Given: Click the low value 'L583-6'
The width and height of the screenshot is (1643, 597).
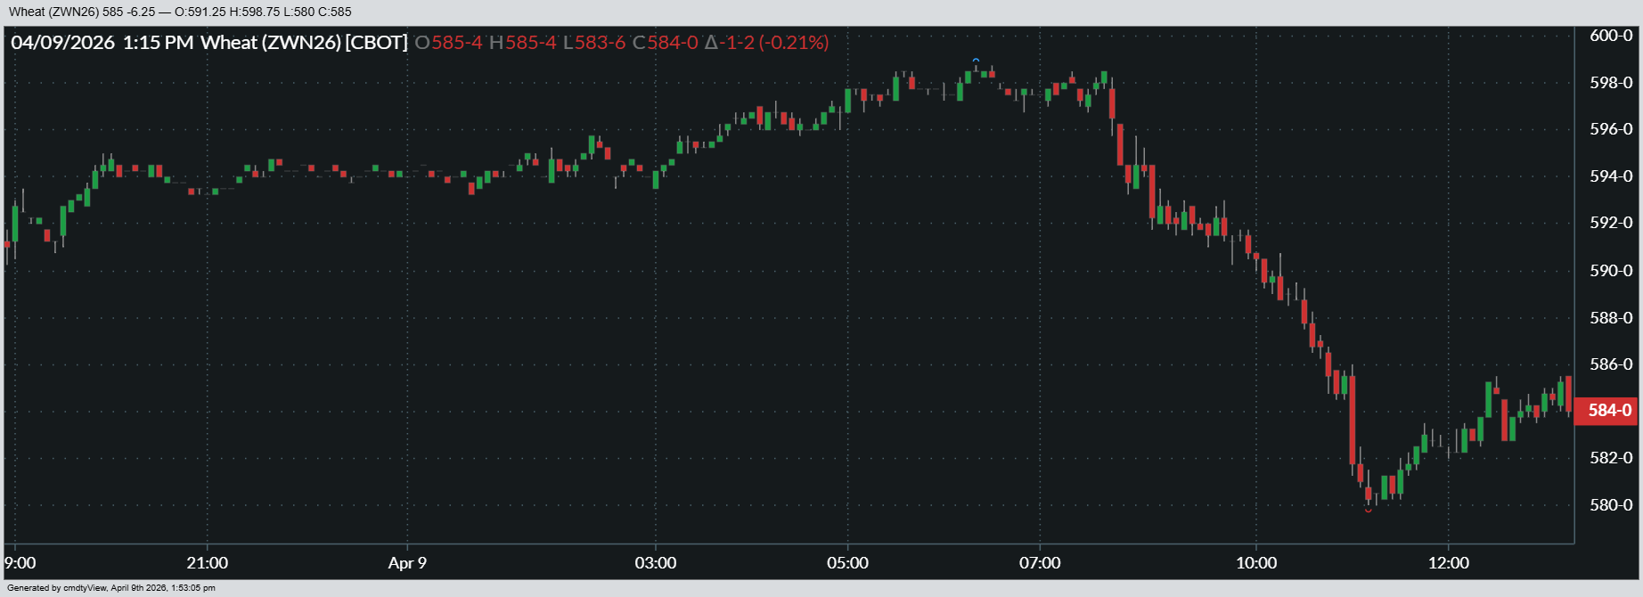Looking at the screenshot, I should click(x=594, y=42).
